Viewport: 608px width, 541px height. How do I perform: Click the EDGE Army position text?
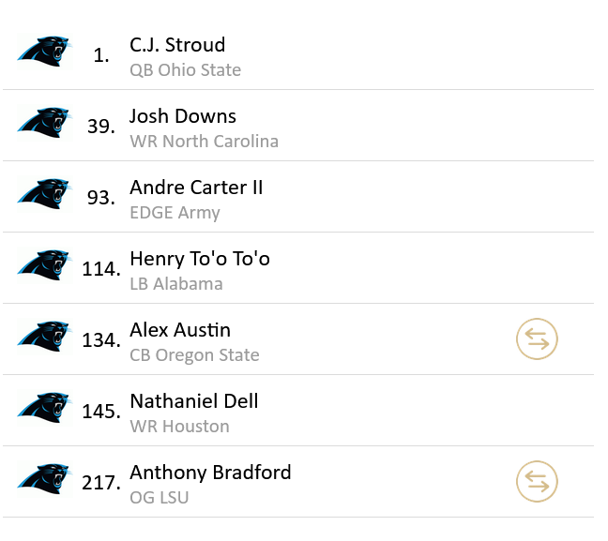[175, 213]
